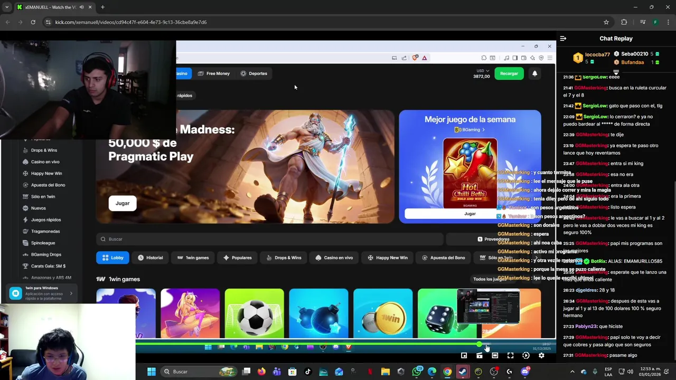The height and width of the screenshot is (380, 676).
Task: Open the 1win coin game thumbnail
Action: (x=383, y=313)
